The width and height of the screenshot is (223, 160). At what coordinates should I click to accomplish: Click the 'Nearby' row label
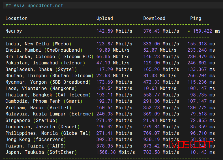pyautogui.click(x=14, y=31)
